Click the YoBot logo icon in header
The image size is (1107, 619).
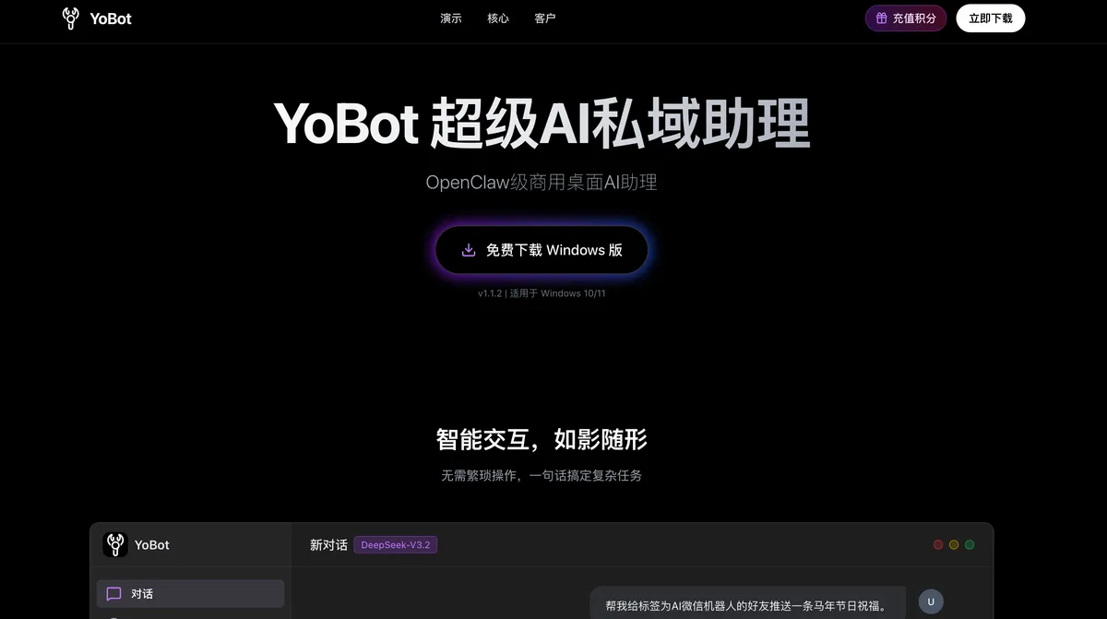pyautogui.click(x=71, y=18)
